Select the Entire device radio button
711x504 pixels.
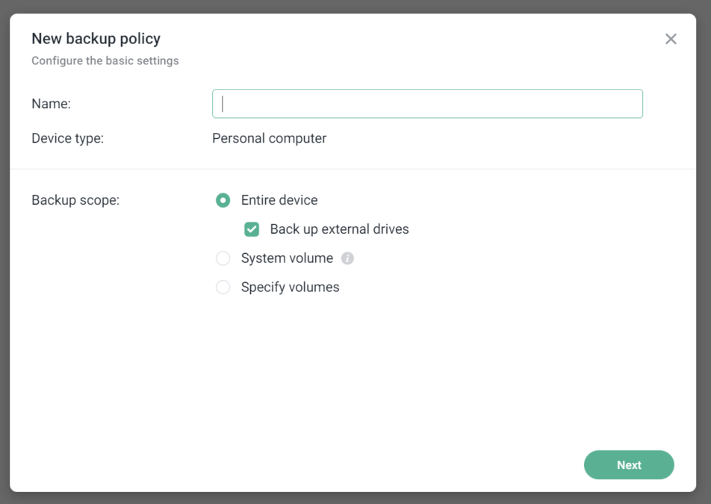[223, 200]
